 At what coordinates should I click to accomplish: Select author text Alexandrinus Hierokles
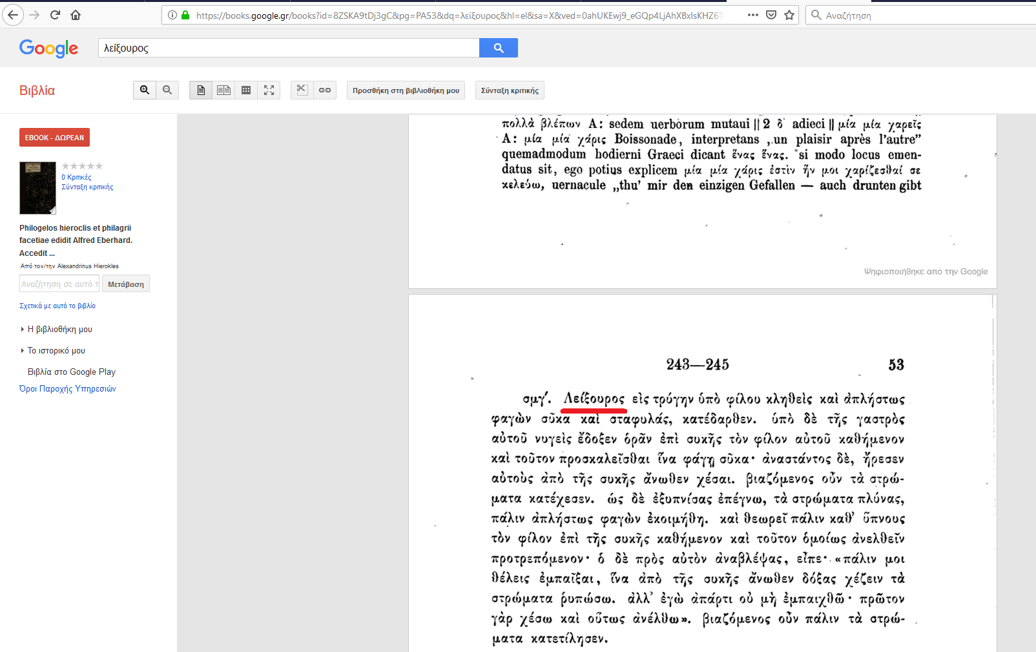[x=88, y=266]
